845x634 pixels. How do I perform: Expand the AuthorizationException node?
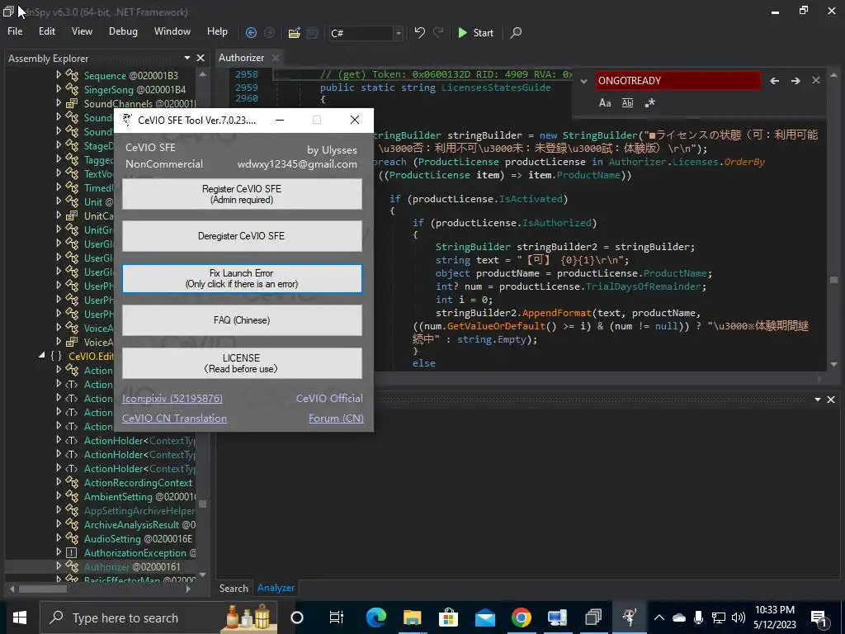tap(59, 552)
